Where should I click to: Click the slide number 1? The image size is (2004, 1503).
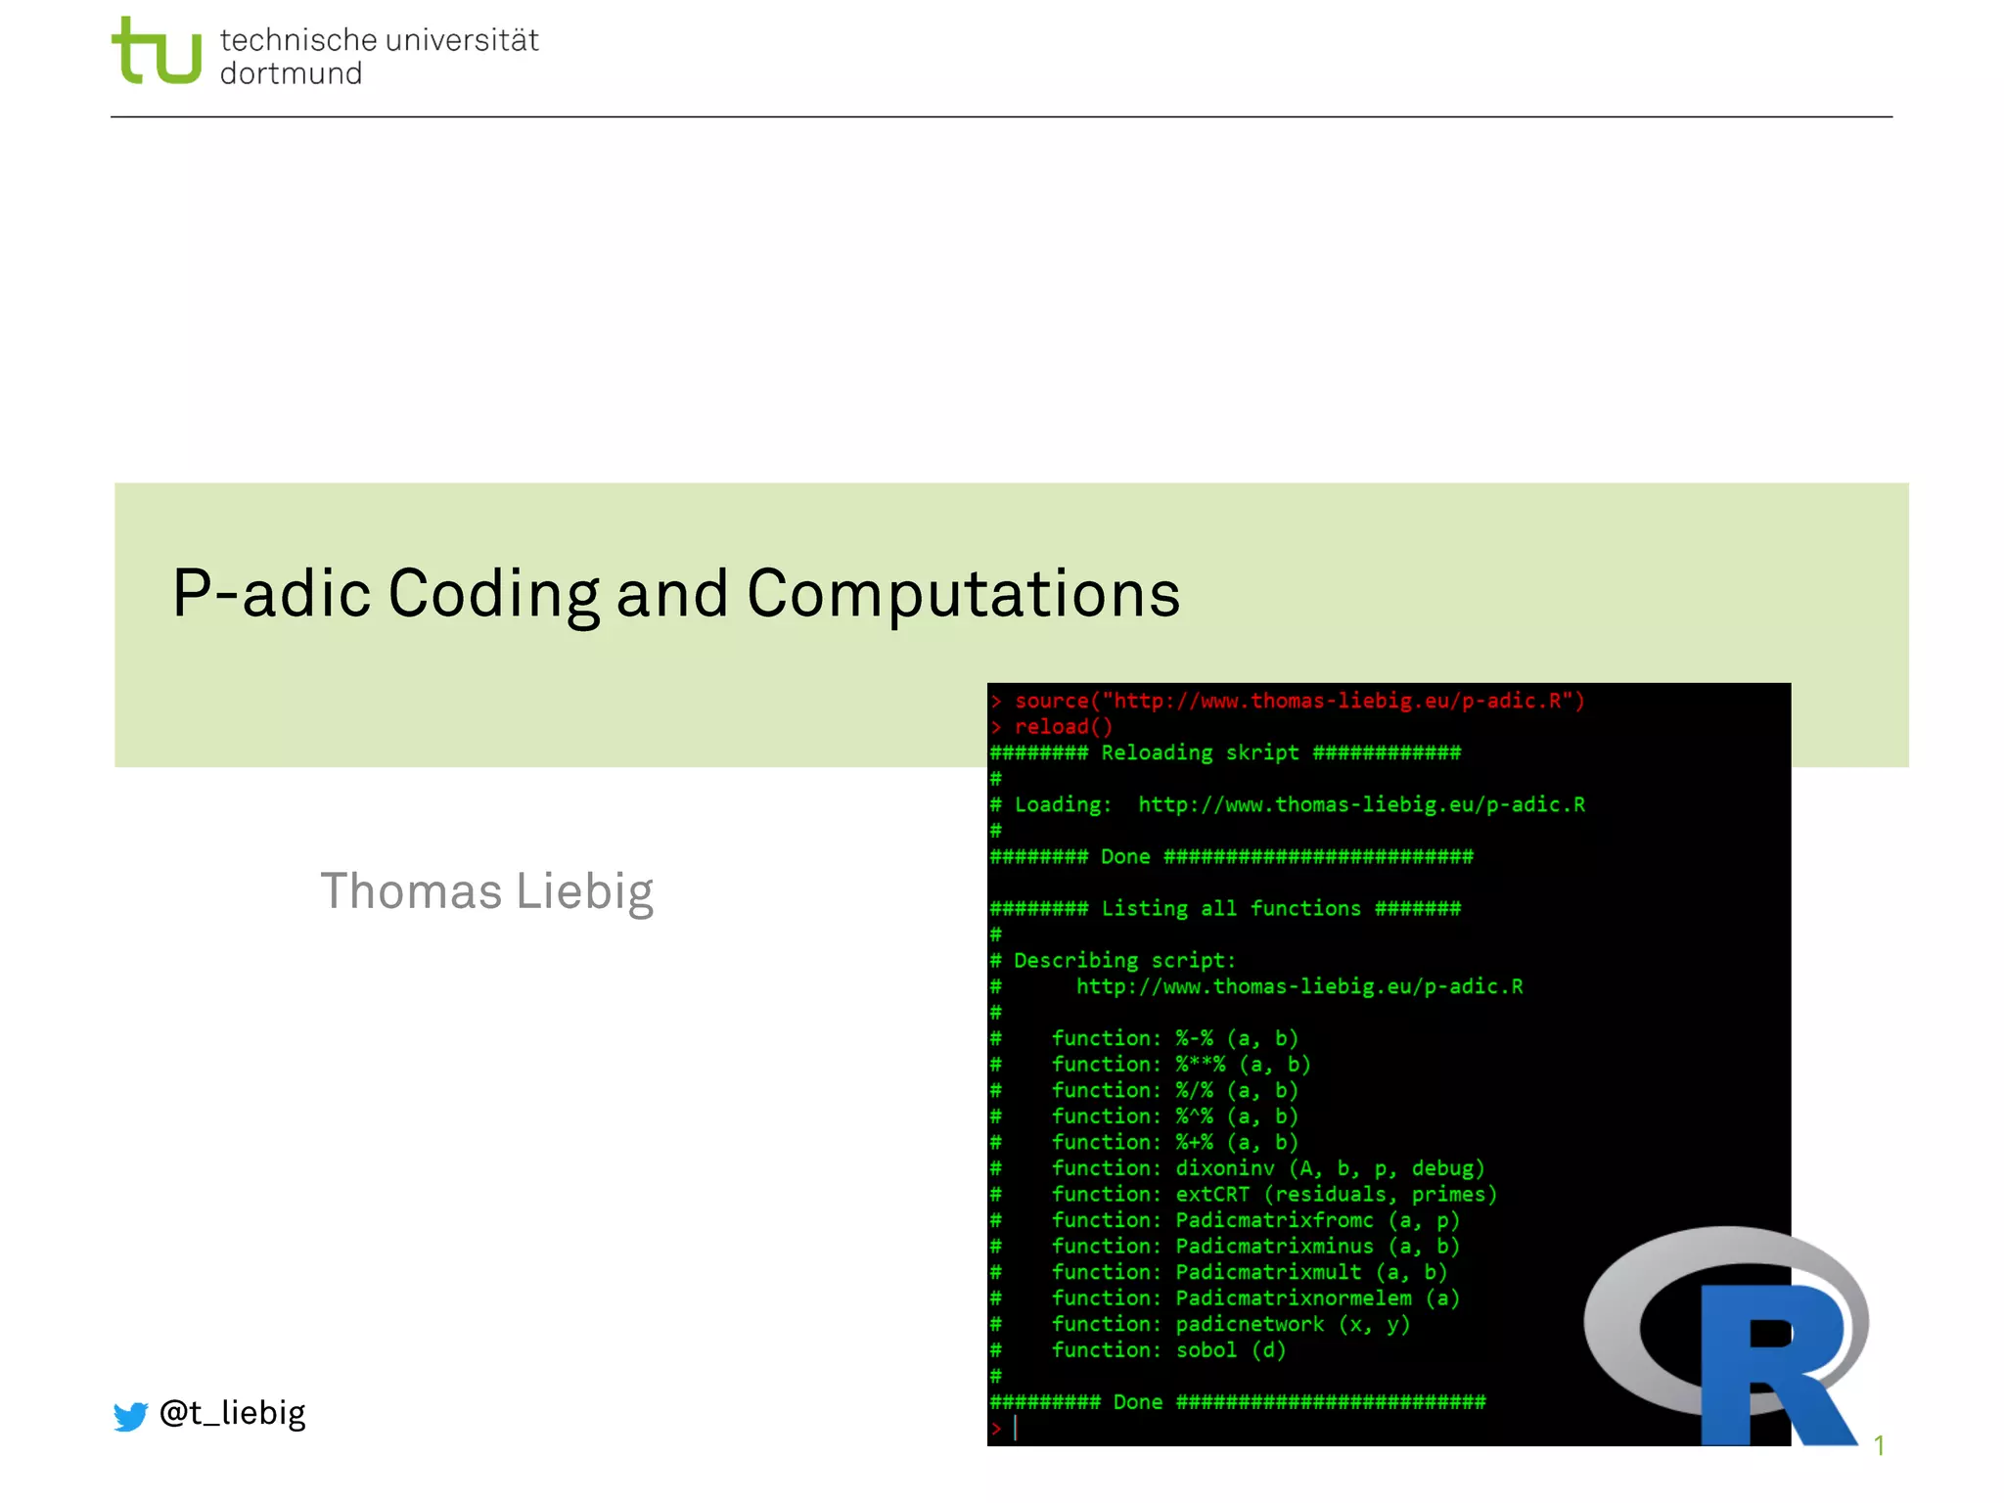click(1879, 1444)
